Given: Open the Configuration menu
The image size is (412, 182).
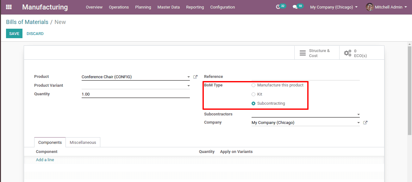Looking at the screenshot, I should (x=222, y=7).
